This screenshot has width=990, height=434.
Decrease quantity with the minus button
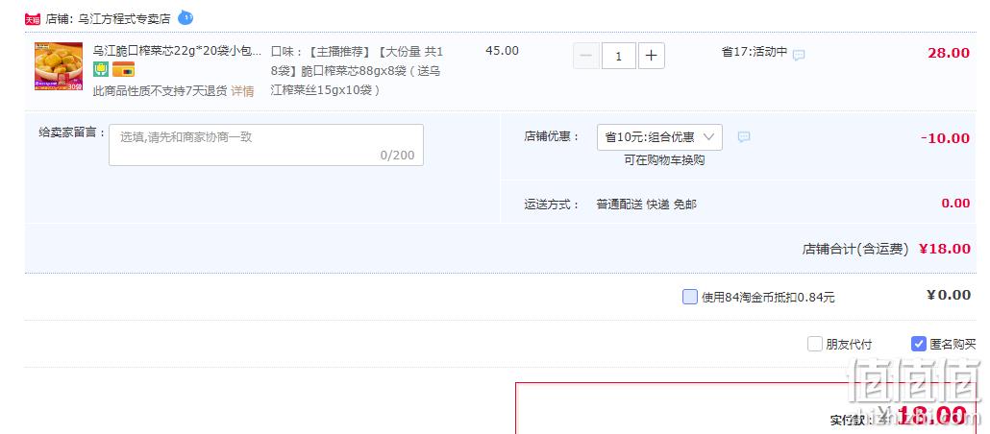[586, 56]
